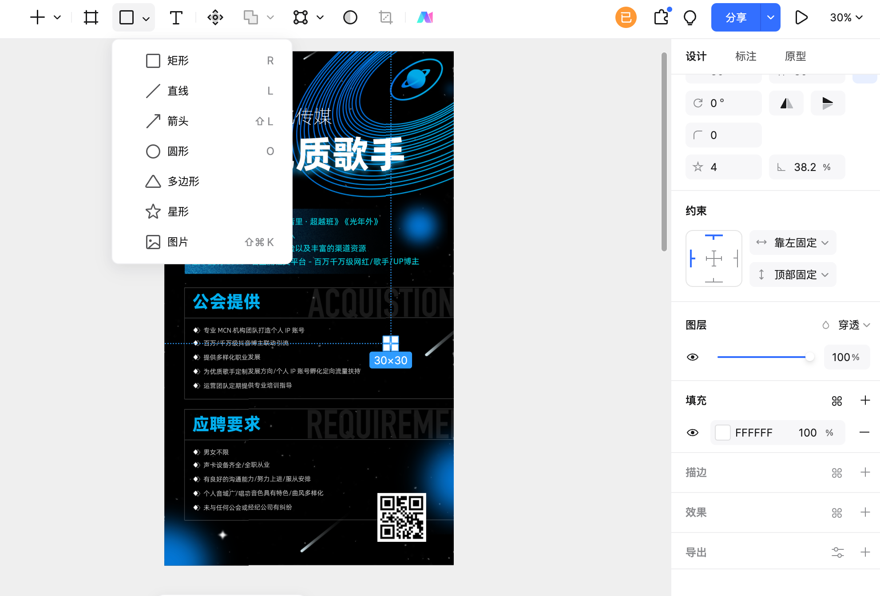Image resolution: width=880 pixels, height=596 pixels.
Task: Click the QR code on poster
Action: tap(402, 517)
